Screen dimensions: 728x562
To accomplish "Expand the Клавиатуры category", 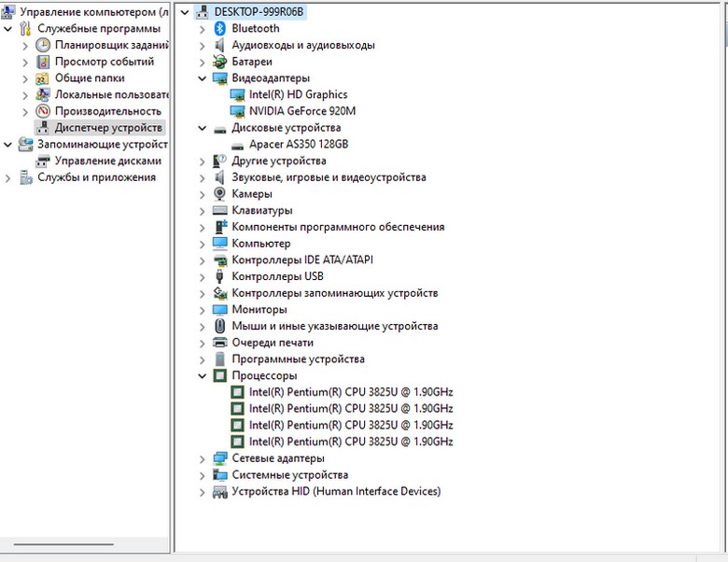I will (203, 211).
